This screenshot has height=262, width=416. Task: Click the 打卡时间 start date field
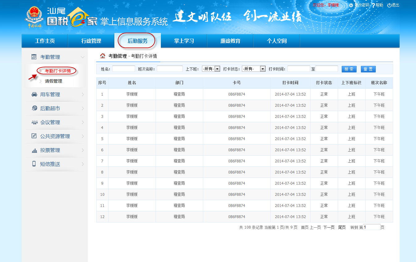click(299, 69)
